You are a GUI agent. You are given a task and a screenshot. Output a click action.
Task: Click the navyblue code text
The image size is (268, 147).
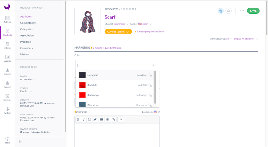[142, 75]
